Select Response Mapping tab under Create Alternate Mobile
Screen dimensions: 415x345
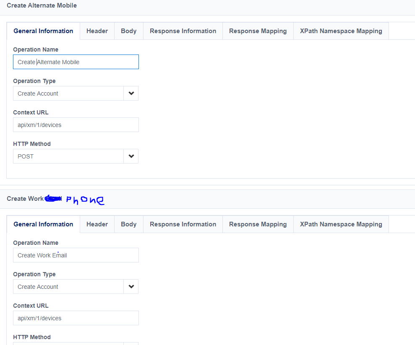coord(258,31)
